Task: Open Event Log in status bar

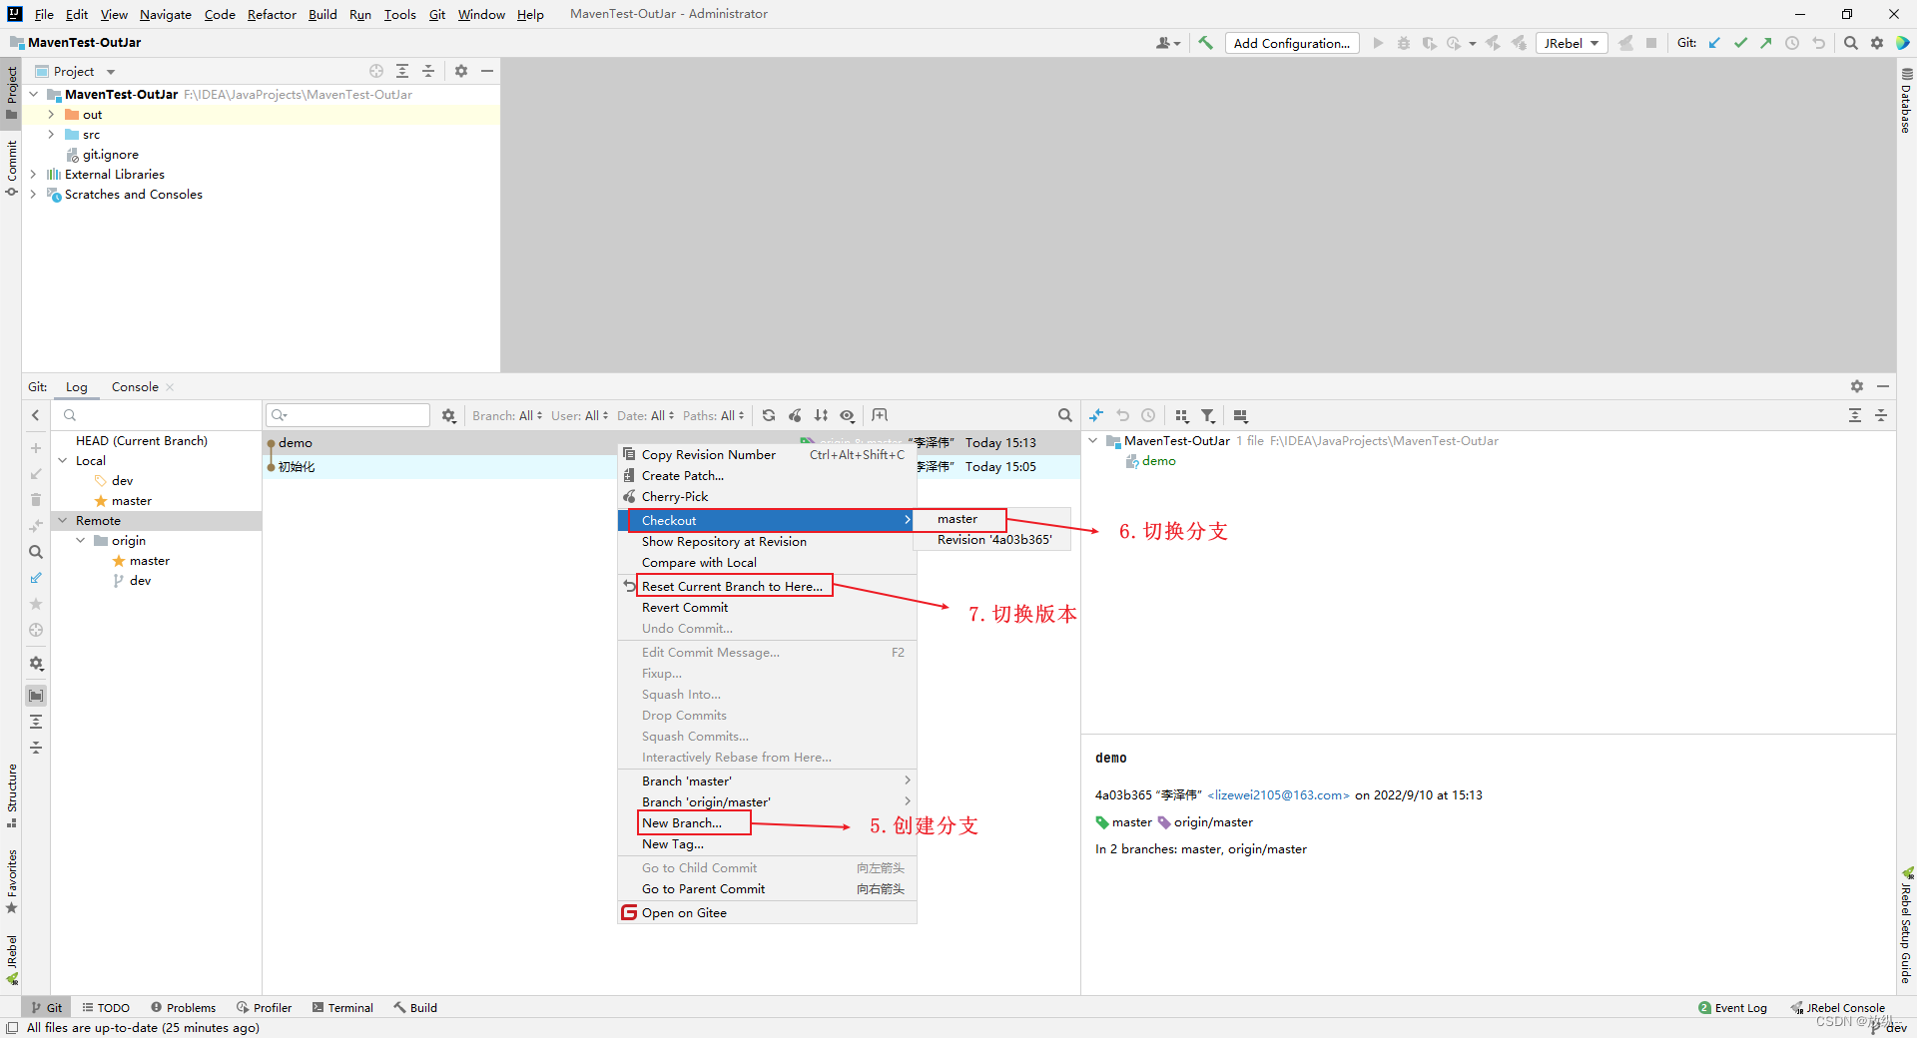Action: (x=1732, y=1007)
